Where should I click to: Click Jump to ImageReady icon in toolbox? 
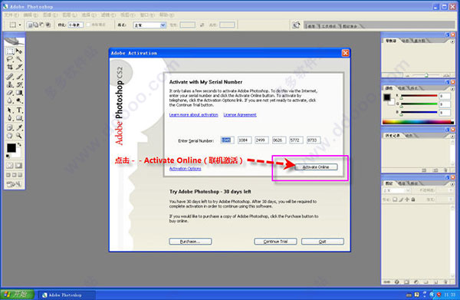click(14, 184)
